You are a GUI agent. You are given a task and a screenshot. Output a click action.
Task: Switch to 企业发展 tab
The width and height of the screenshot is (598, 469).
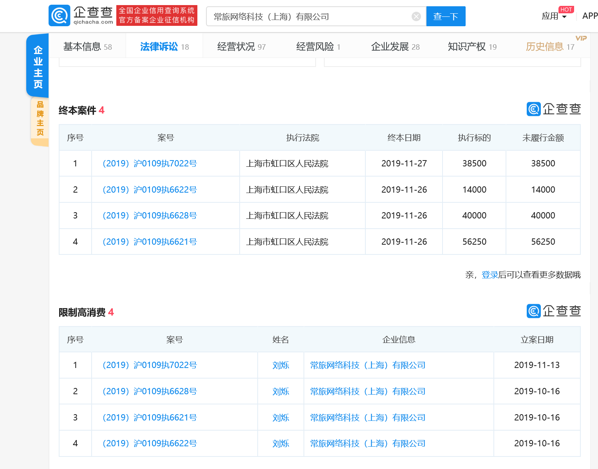395,47
